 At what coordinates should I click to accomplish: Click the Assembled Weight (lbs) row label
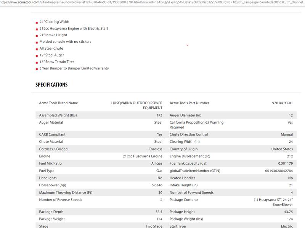(x=58, y=115)
